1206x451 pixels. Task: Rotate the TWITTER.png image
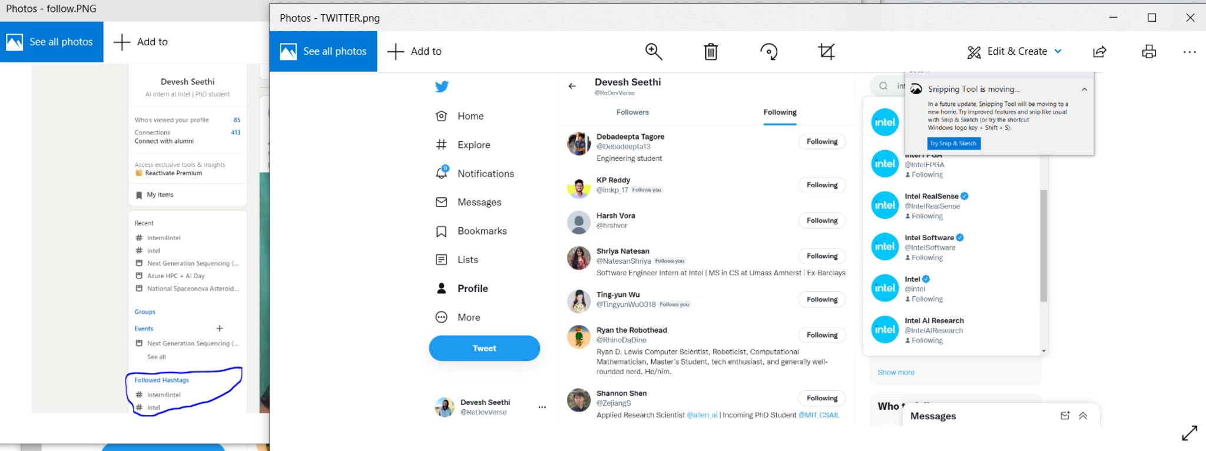point(768,52)
